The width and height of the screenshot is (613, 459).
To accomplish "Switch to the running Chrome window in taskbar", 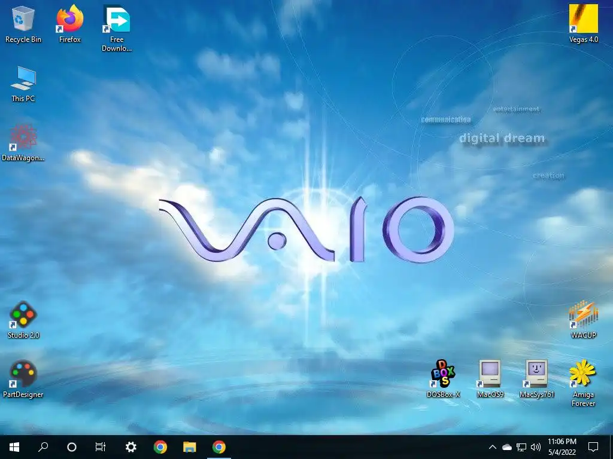I will click(219, 447).
